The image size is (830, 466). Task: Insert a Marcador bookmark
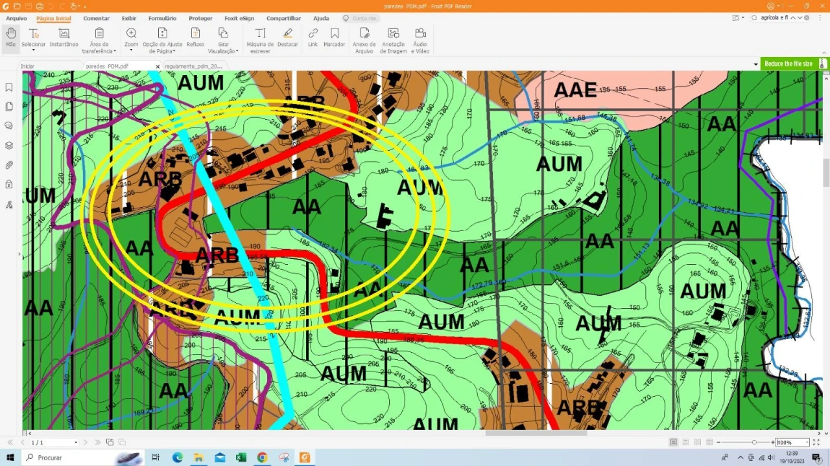point(334,38)
